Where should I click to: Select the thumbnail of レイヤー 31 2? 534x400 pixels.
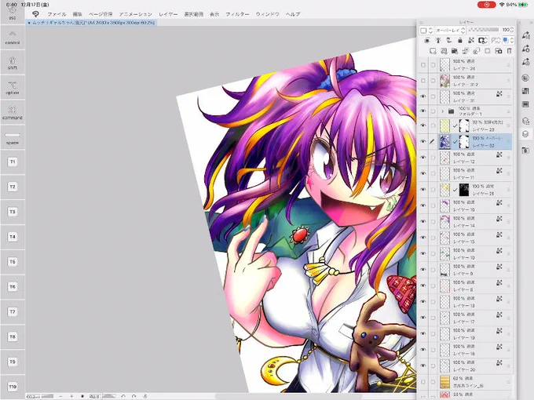tap(444, 81)
